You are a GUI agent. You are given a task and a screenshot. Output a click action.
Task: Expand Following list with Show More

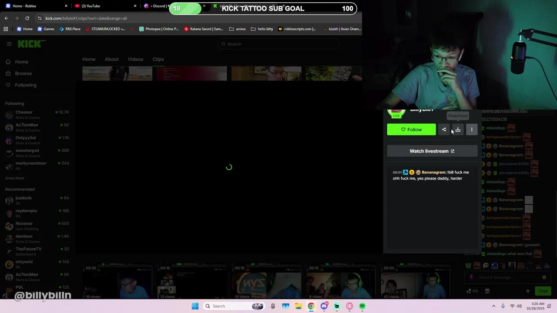15,178
